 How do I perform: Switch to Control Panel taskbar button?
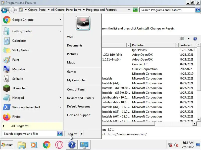tap(84, 145)
